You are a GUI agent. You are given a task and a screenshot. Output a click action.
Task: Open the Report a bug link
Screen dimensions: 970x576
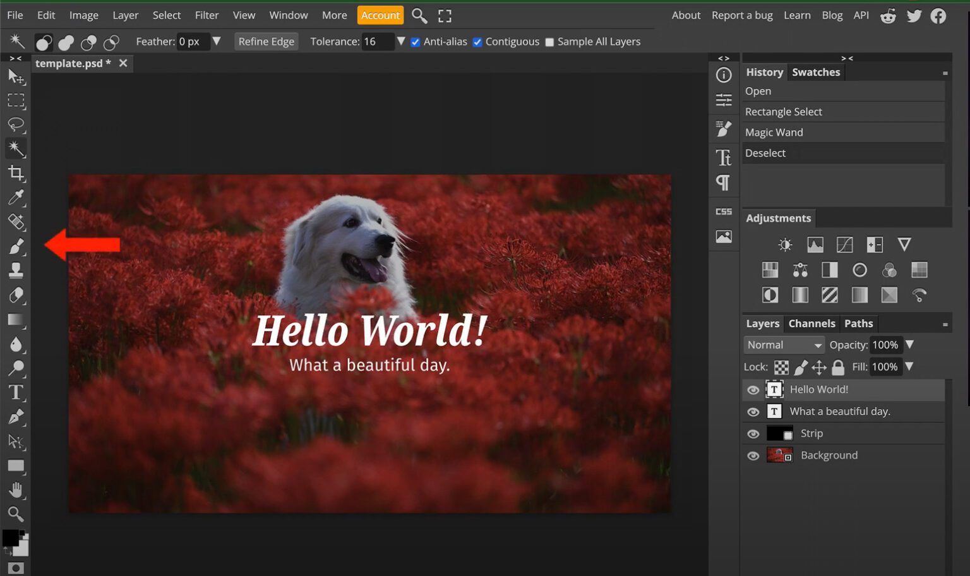tap(742, 15)
